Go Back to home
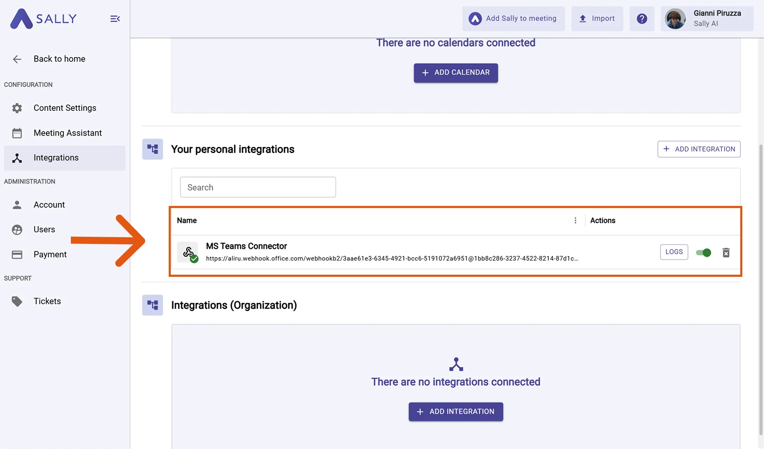The image size is (764, 449). [65, 59]
